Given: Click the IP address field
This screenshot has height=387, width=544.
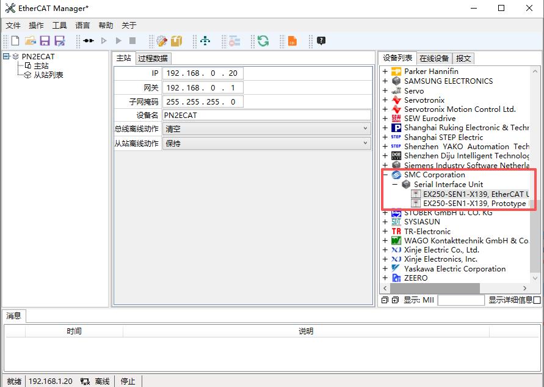Looking at the screenshot, I should [203, 73].
